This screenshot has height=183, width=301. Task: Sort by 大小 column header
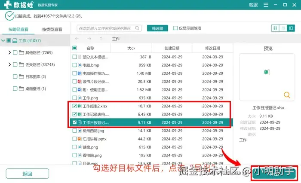[131, 48]
